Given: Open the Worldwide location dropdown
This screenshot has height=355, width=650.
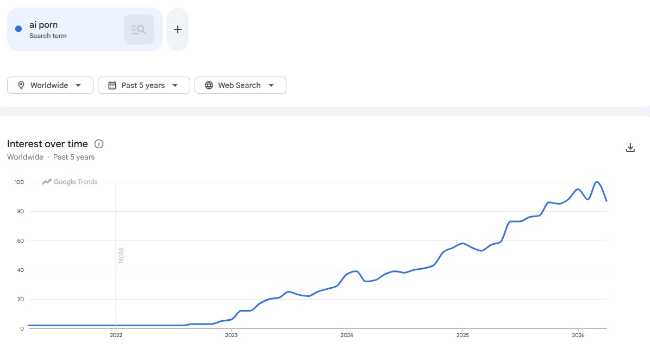Looking at the screenshot, I should pyautogui.click(x=50, y=85).
